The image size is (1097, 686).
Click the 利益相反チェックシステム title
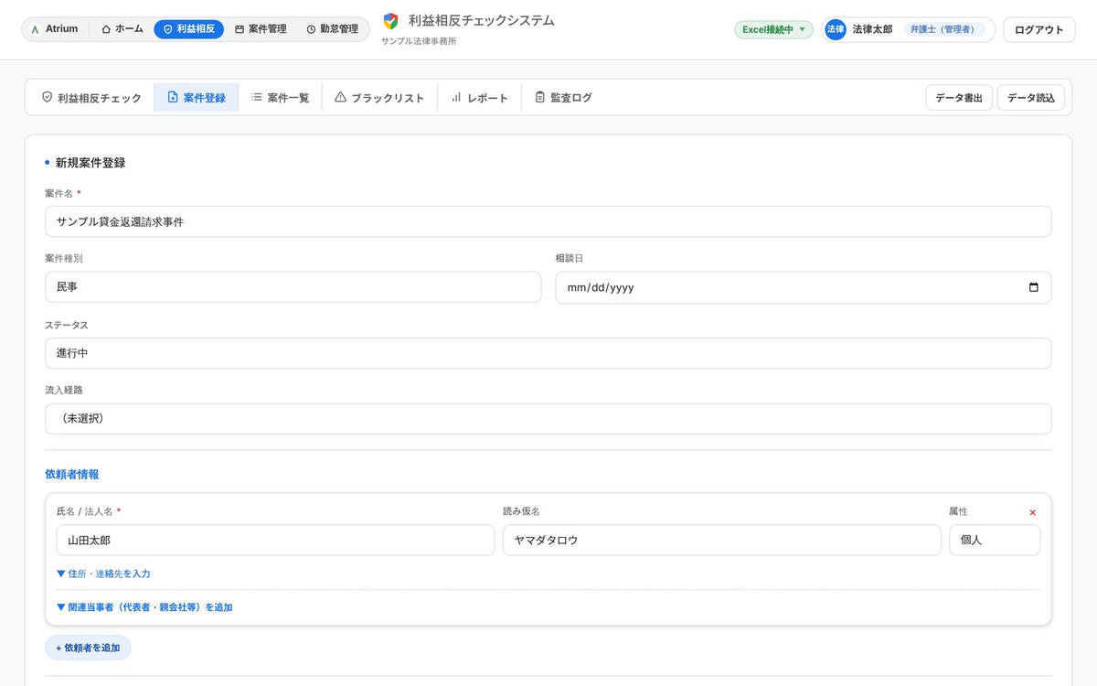click(x=482, y=20)
